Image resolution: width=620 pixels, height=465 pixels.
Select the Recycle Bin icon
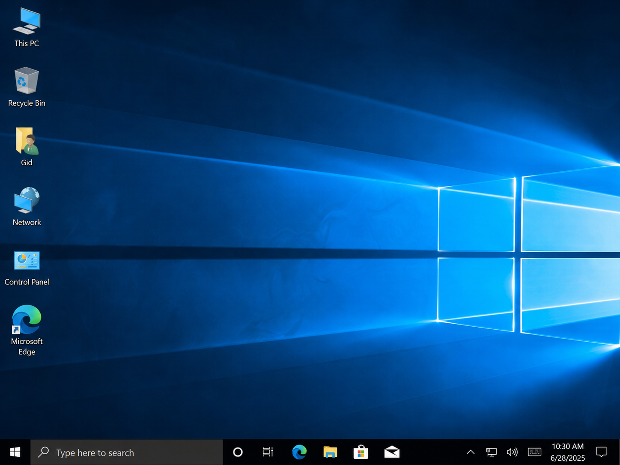coord(27,87)
